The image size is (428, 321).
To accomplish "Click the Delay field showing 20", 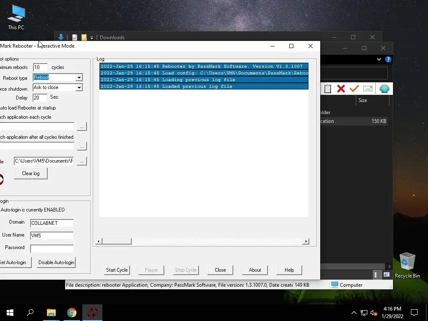I will tap(40, 97).
